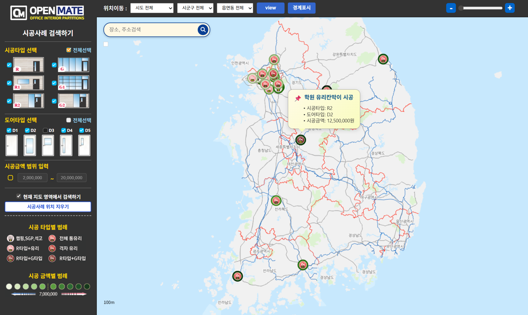Image resolution: width=528 pixels, height=315 pixels.
Task: Click 시공사례 위치 지우기 button
Action: point(48,207)
